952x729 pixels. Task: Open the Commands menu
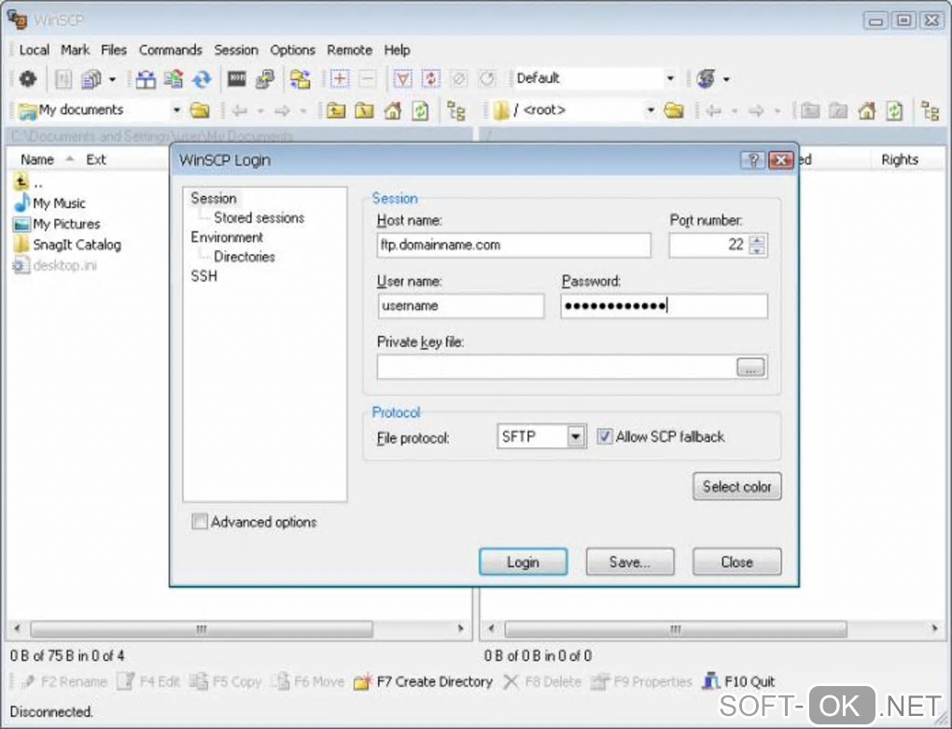[171, 49]
